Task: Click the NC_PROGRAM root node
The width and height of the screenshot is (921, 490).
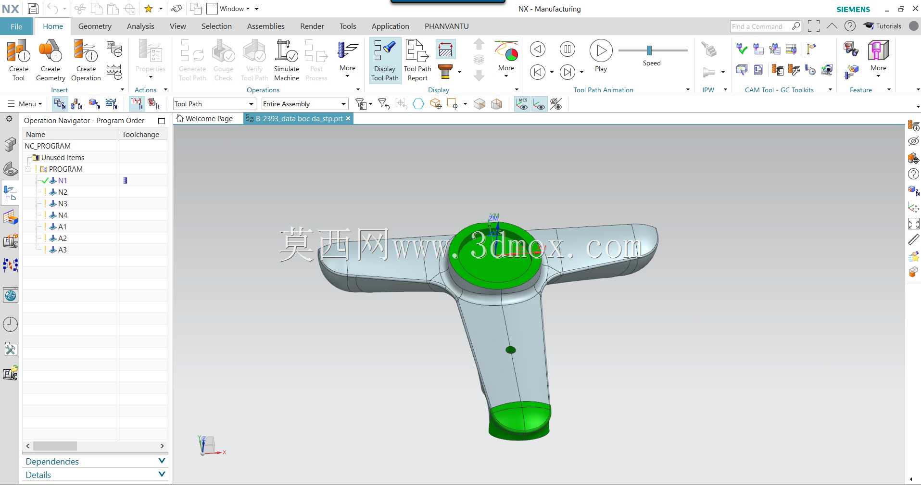Action: [x=48, y=146]
